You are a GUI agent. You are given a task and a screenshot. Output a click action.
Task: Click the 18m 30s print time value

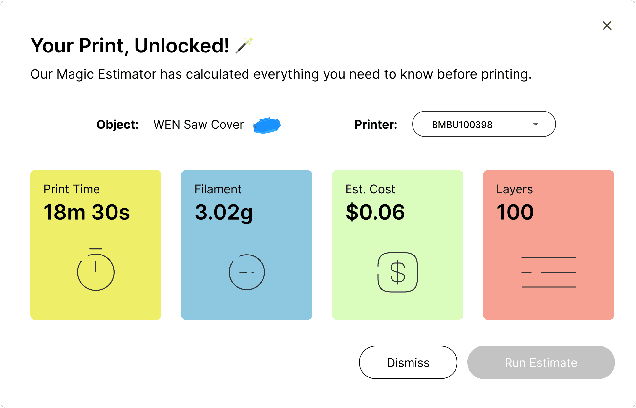pos(87,212)
